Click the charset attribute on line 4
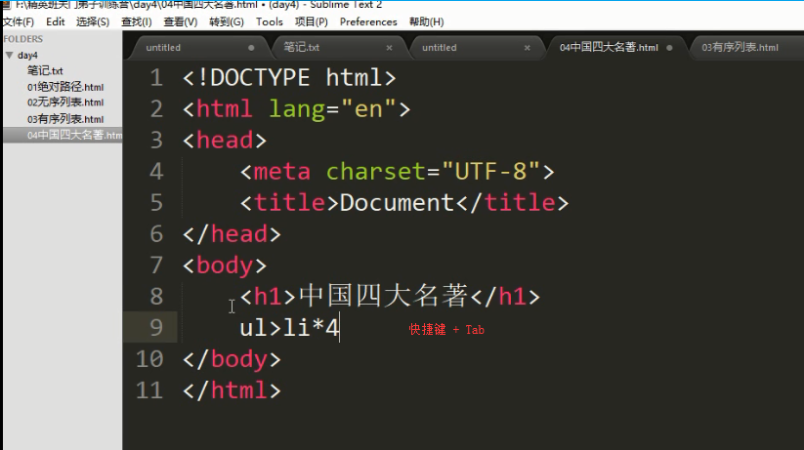The image size is (804, 450). pos(375,172)
